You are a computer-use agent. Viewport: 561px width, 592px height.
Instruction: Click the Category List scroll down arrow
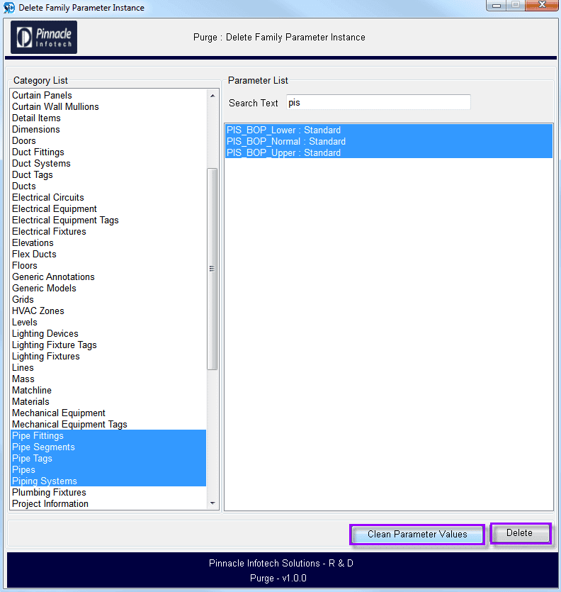(212, 503)
